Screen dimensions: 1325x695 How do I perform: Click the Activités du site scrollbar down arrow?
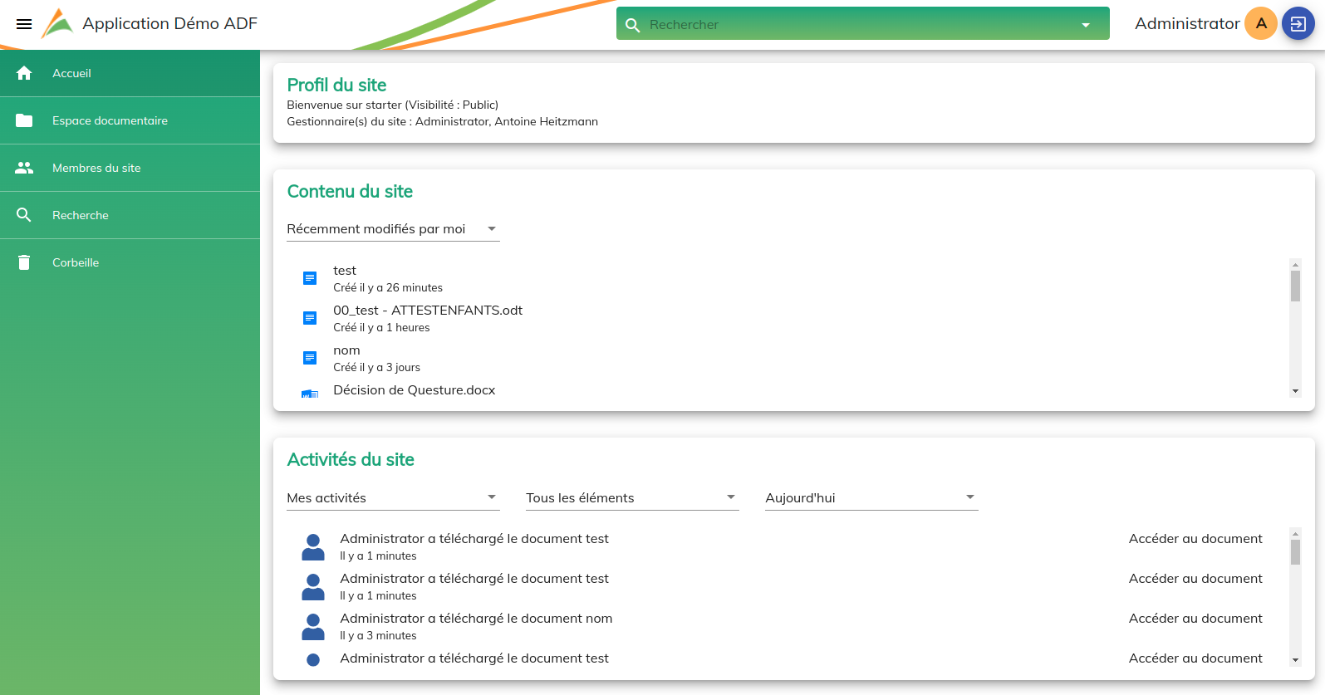[x=1295, y=660]
